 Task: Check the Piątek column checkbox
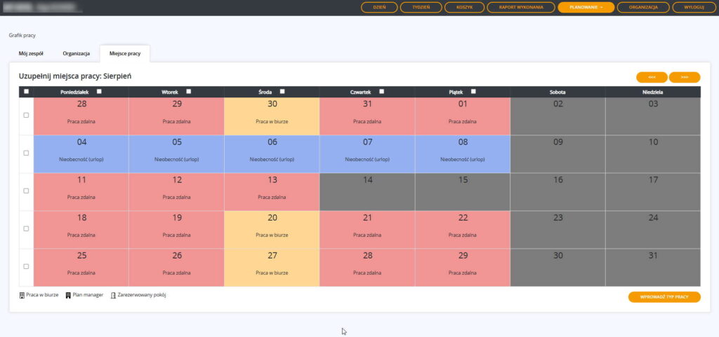coord(473,91)
